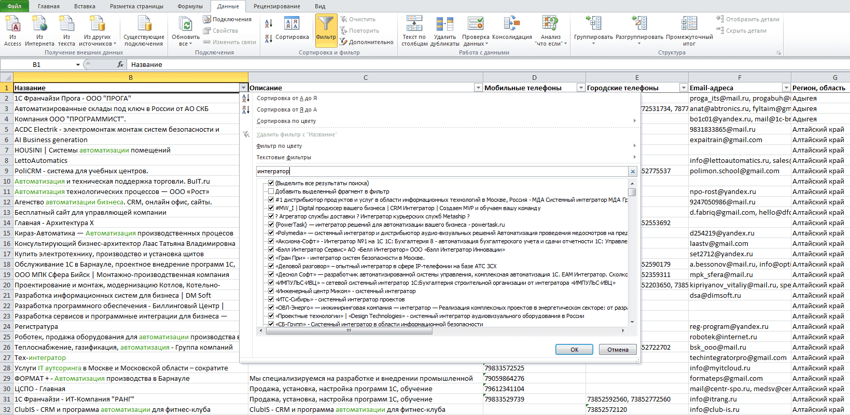The height and width of the screenshot is (415, 850).
Task: Open filter dropdown for Название column
Action: (x=243, y=88)
